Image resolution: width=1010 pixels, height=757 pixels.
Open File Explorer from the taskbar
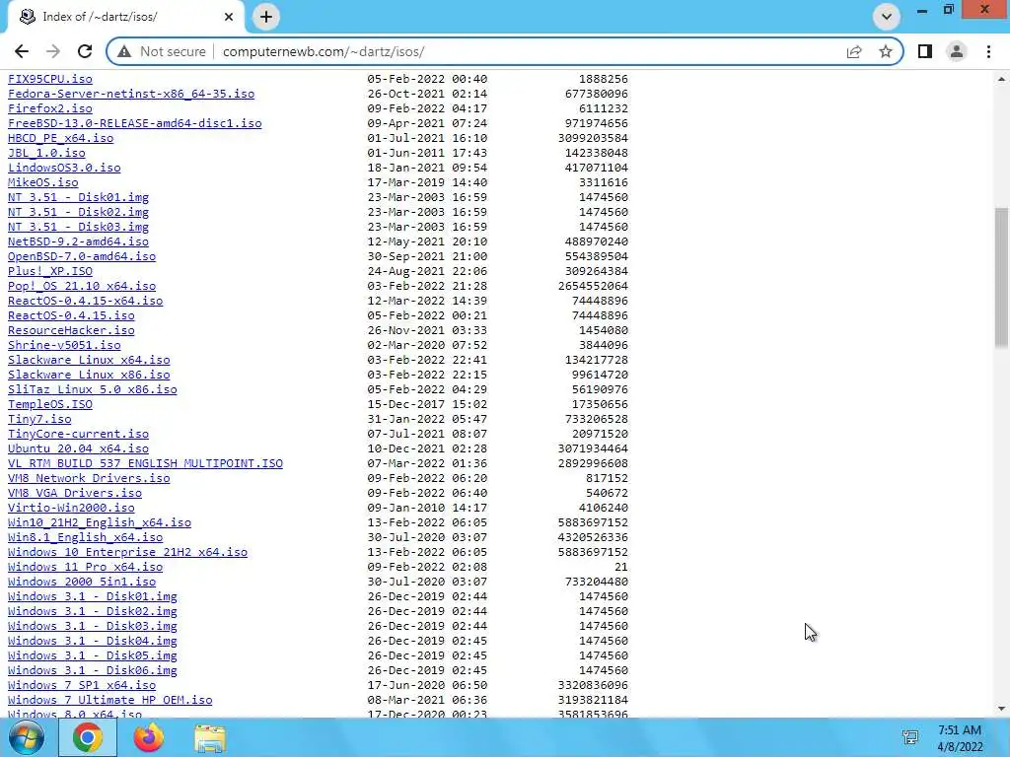(210, 737)
